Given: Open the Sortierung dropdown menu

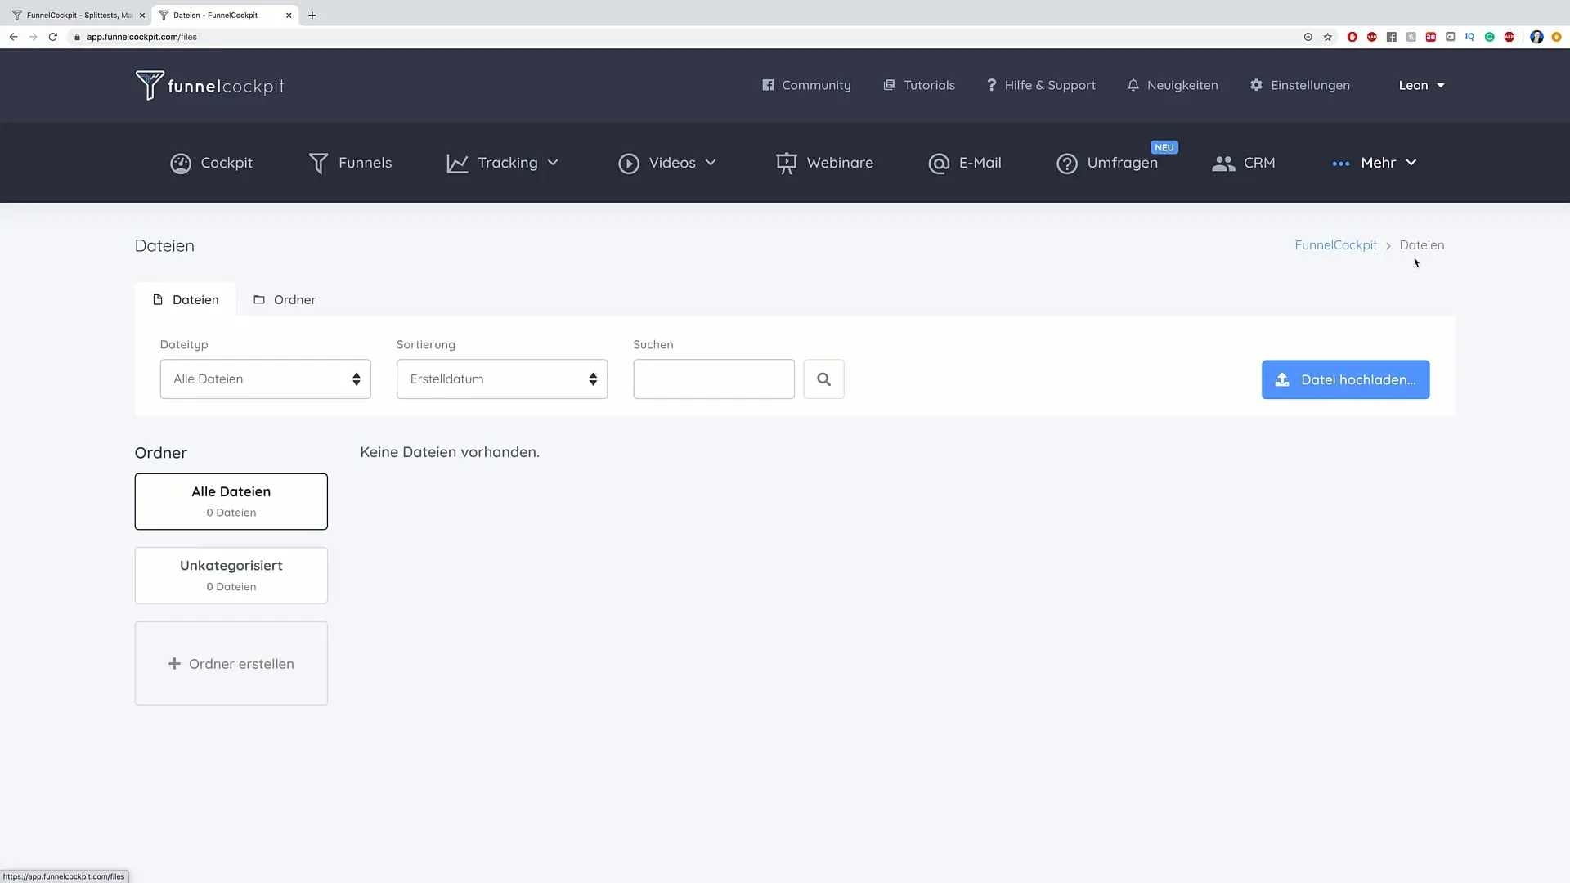Looking at the screenshot, I should 501,379.
